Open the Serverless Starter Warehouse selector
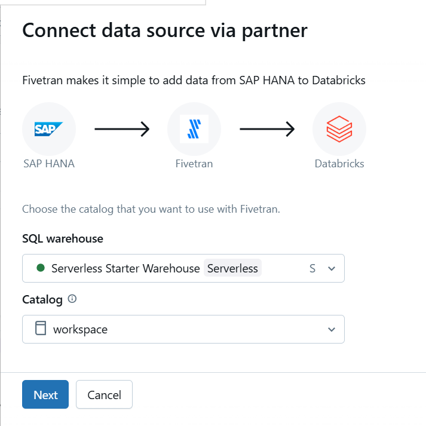Screen dimensions: 426x426 click(183, 268)
